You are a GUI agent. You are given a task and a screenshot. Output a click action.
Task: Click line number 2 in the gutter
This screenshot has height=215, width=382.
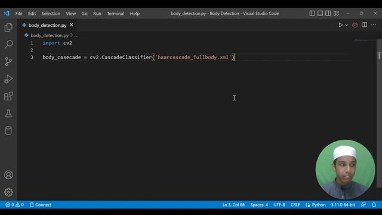click(32, 50)
